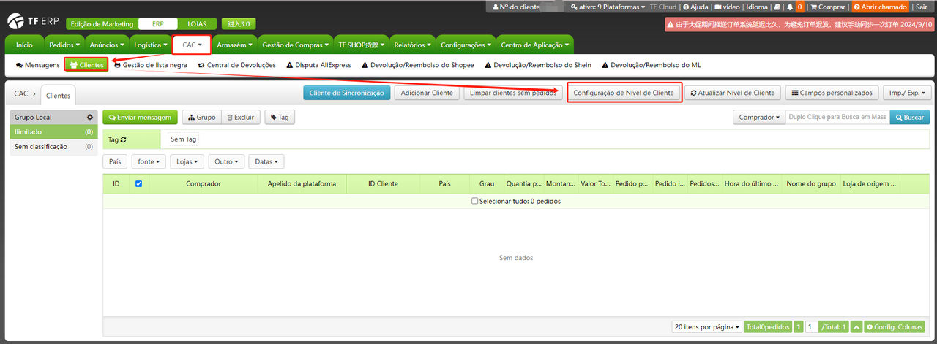The height and width of the screenshot is (344, 937).
Task: Open the CAC menu
Action: 192,45
